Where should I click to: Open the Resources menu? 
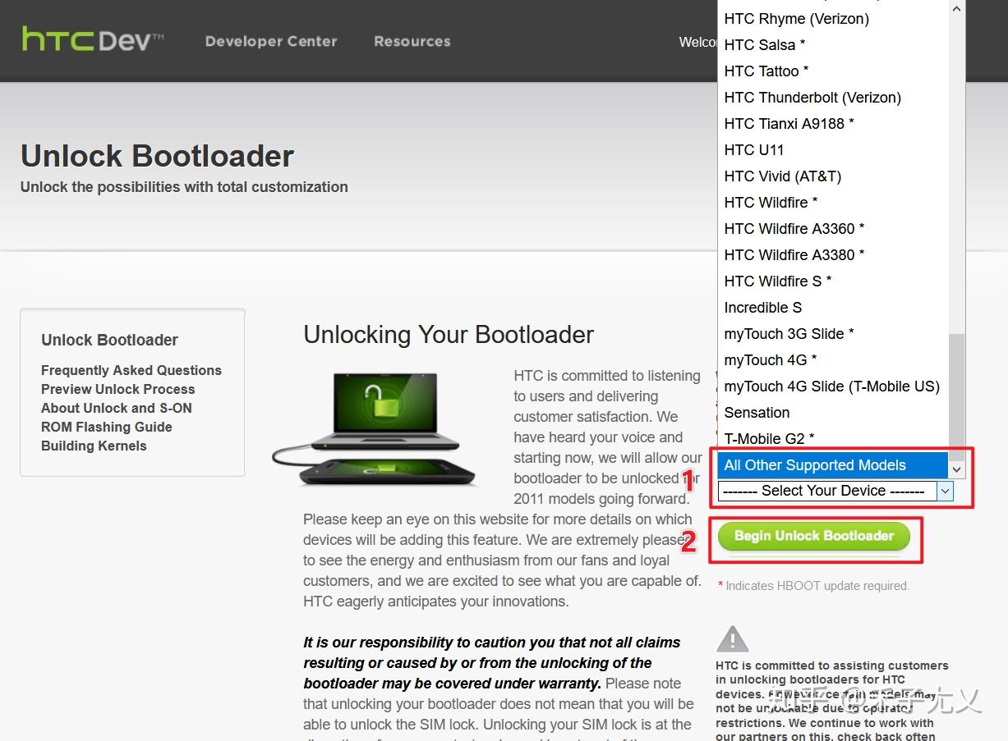click(412, 41)
